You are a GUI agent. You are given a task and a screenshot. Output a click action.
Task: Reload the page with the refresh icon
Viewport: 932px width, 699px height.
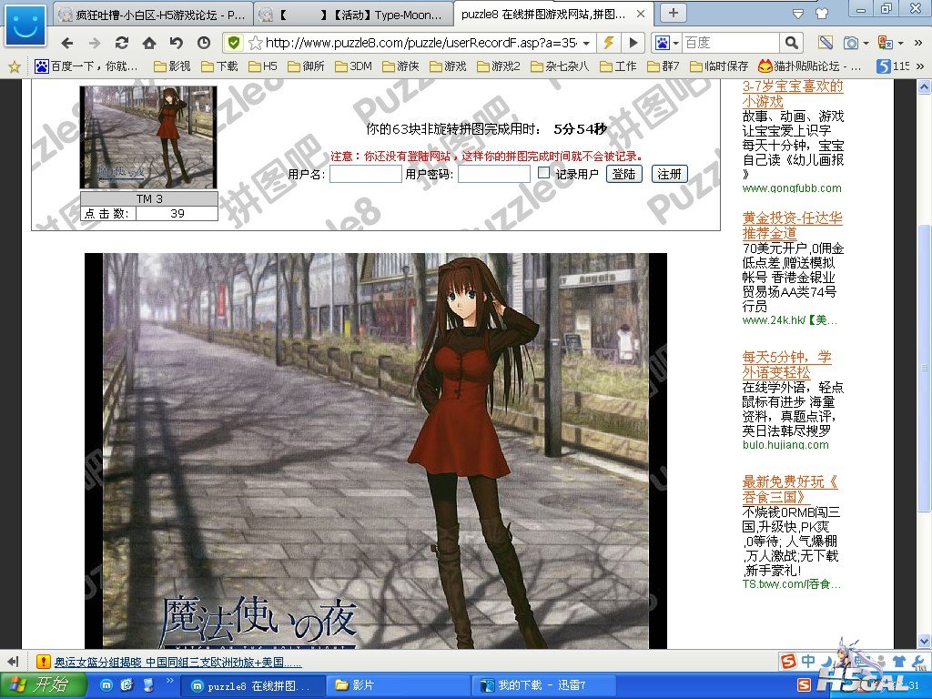pos(122,43)
